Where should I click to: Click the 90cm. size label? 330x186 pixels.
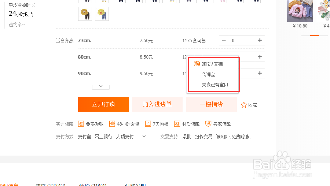click(85, 73)
